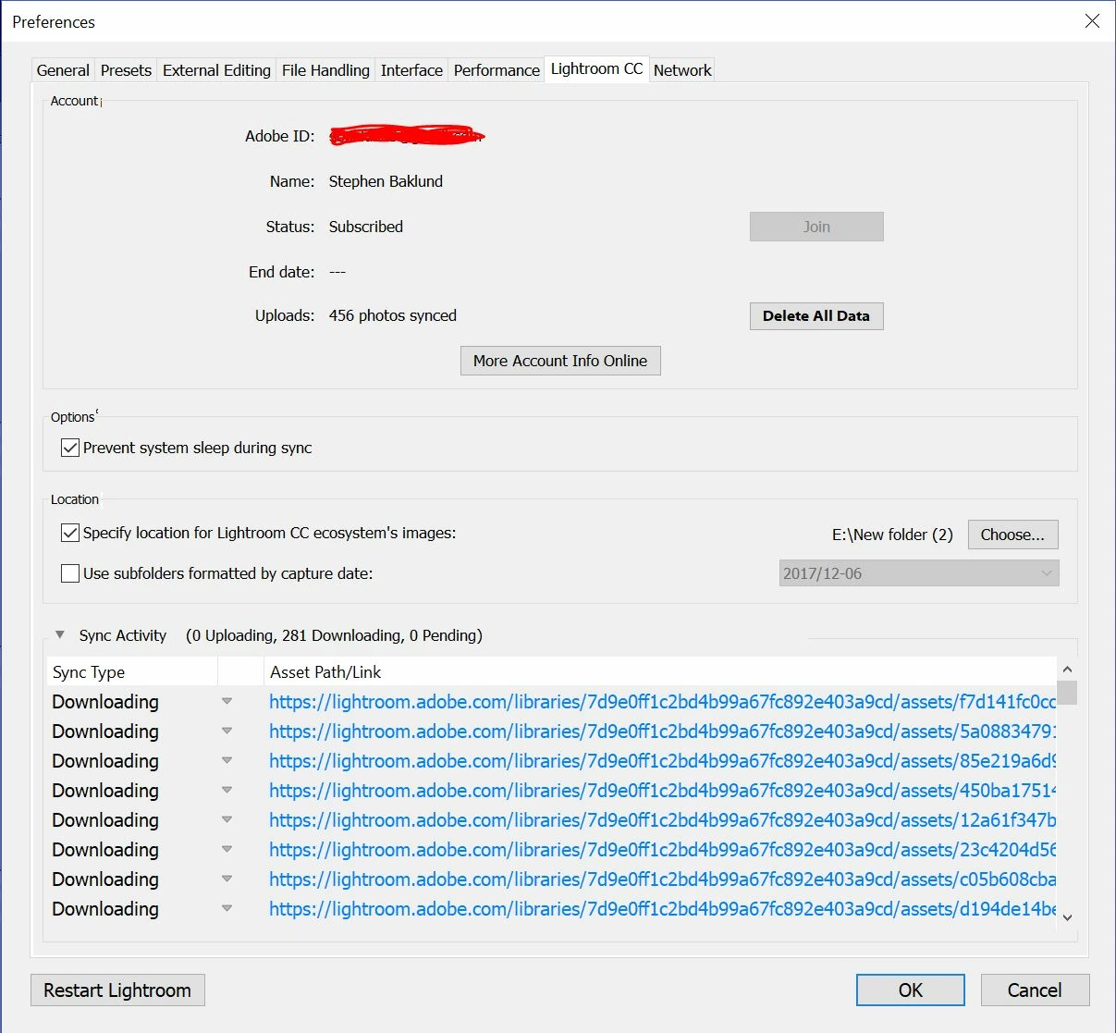Open the capture date format dropdown
Viewport: 1116px width, 1033px height.
[919, 573]
